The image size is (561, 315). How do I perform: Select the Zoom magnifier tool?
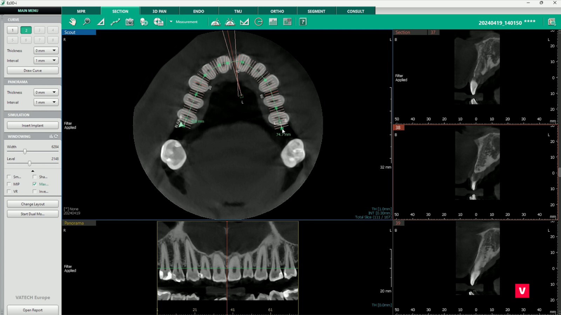[87, 22]
